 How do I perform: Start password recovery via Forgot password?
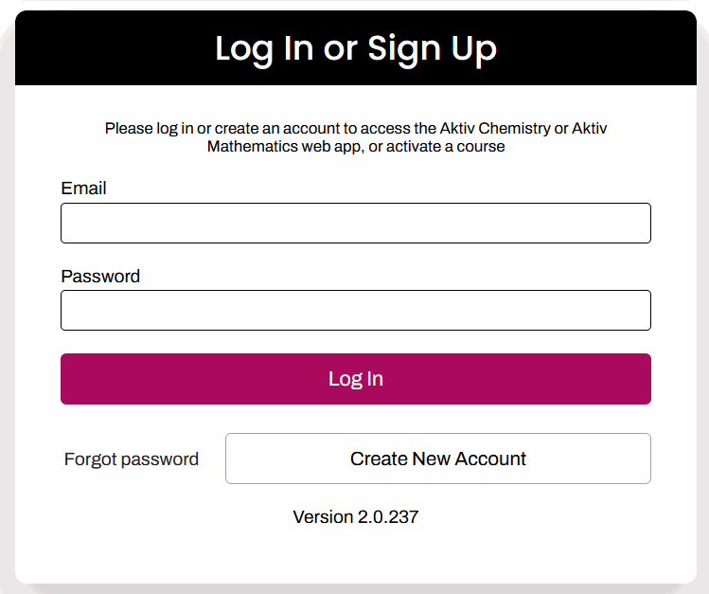click(x=132, y=459)
